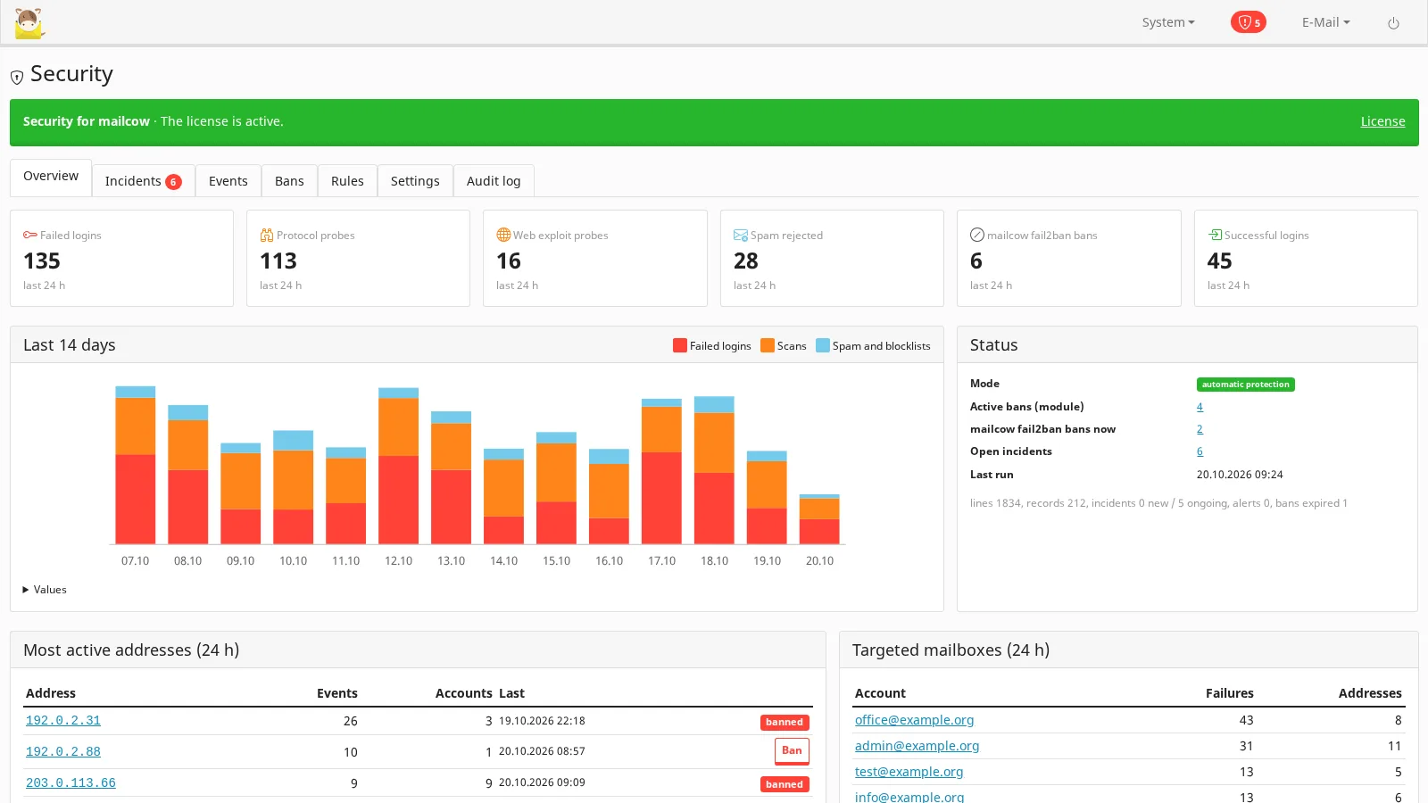Screen dimensions: 1428x803
Task: Click the 20.10 chart bar
Action: click(819, 519)
